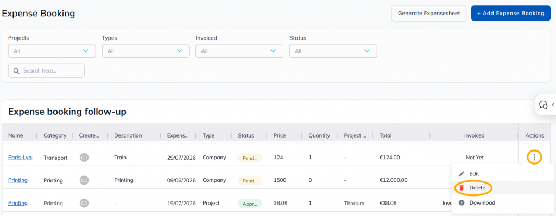Click the Add Expense Booking button
The width and height of the screenshot is (556, 216).
pos(510,14)
